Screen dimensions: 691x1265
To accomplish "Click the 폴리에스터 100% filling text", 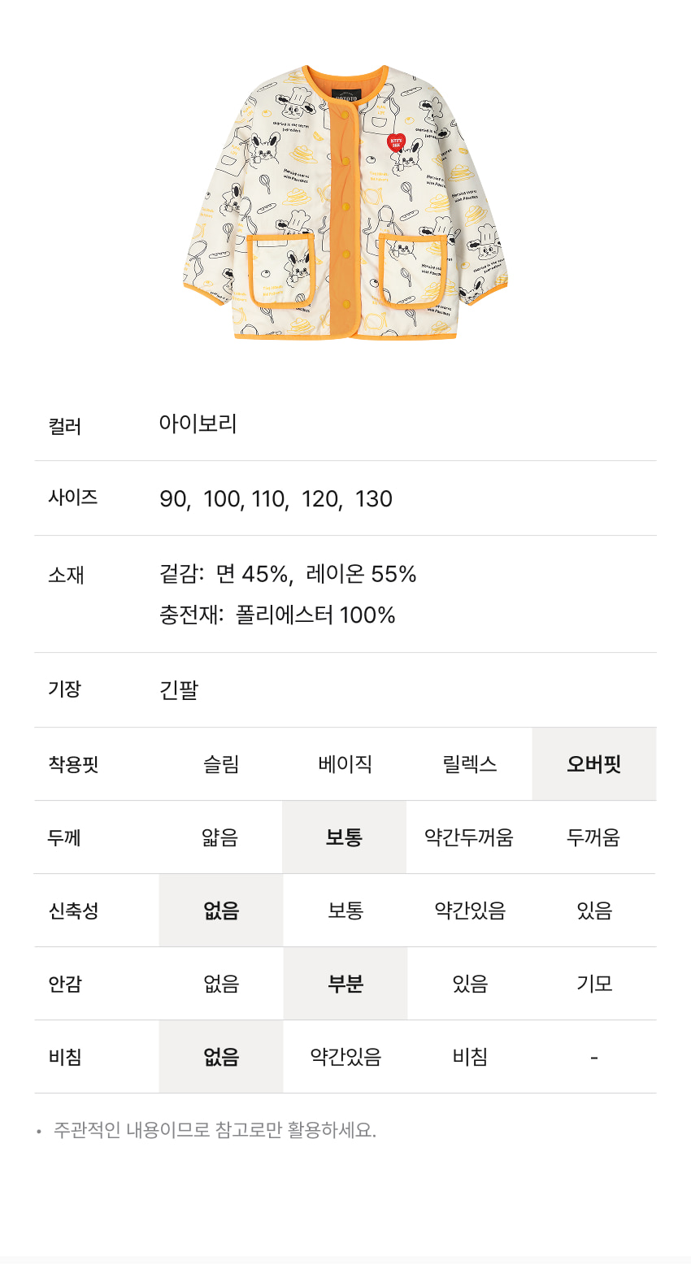I will [x=315, y=615].
